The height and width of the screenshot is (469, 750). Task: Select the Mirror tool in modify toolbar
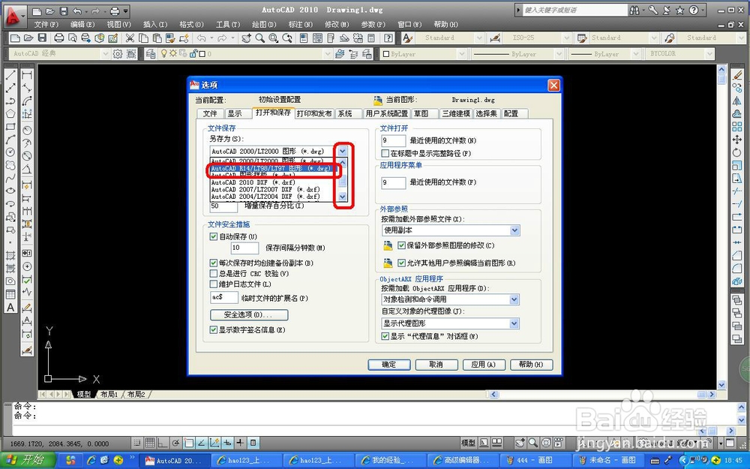pyautogui.click(x=737, y=101)
